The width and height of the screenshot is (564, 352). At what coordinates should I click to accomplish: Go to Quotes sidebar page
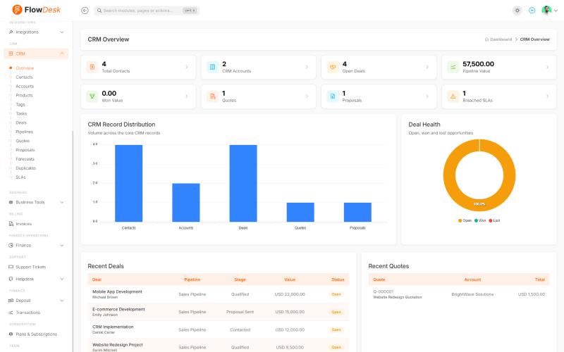[x=23, y=141]
